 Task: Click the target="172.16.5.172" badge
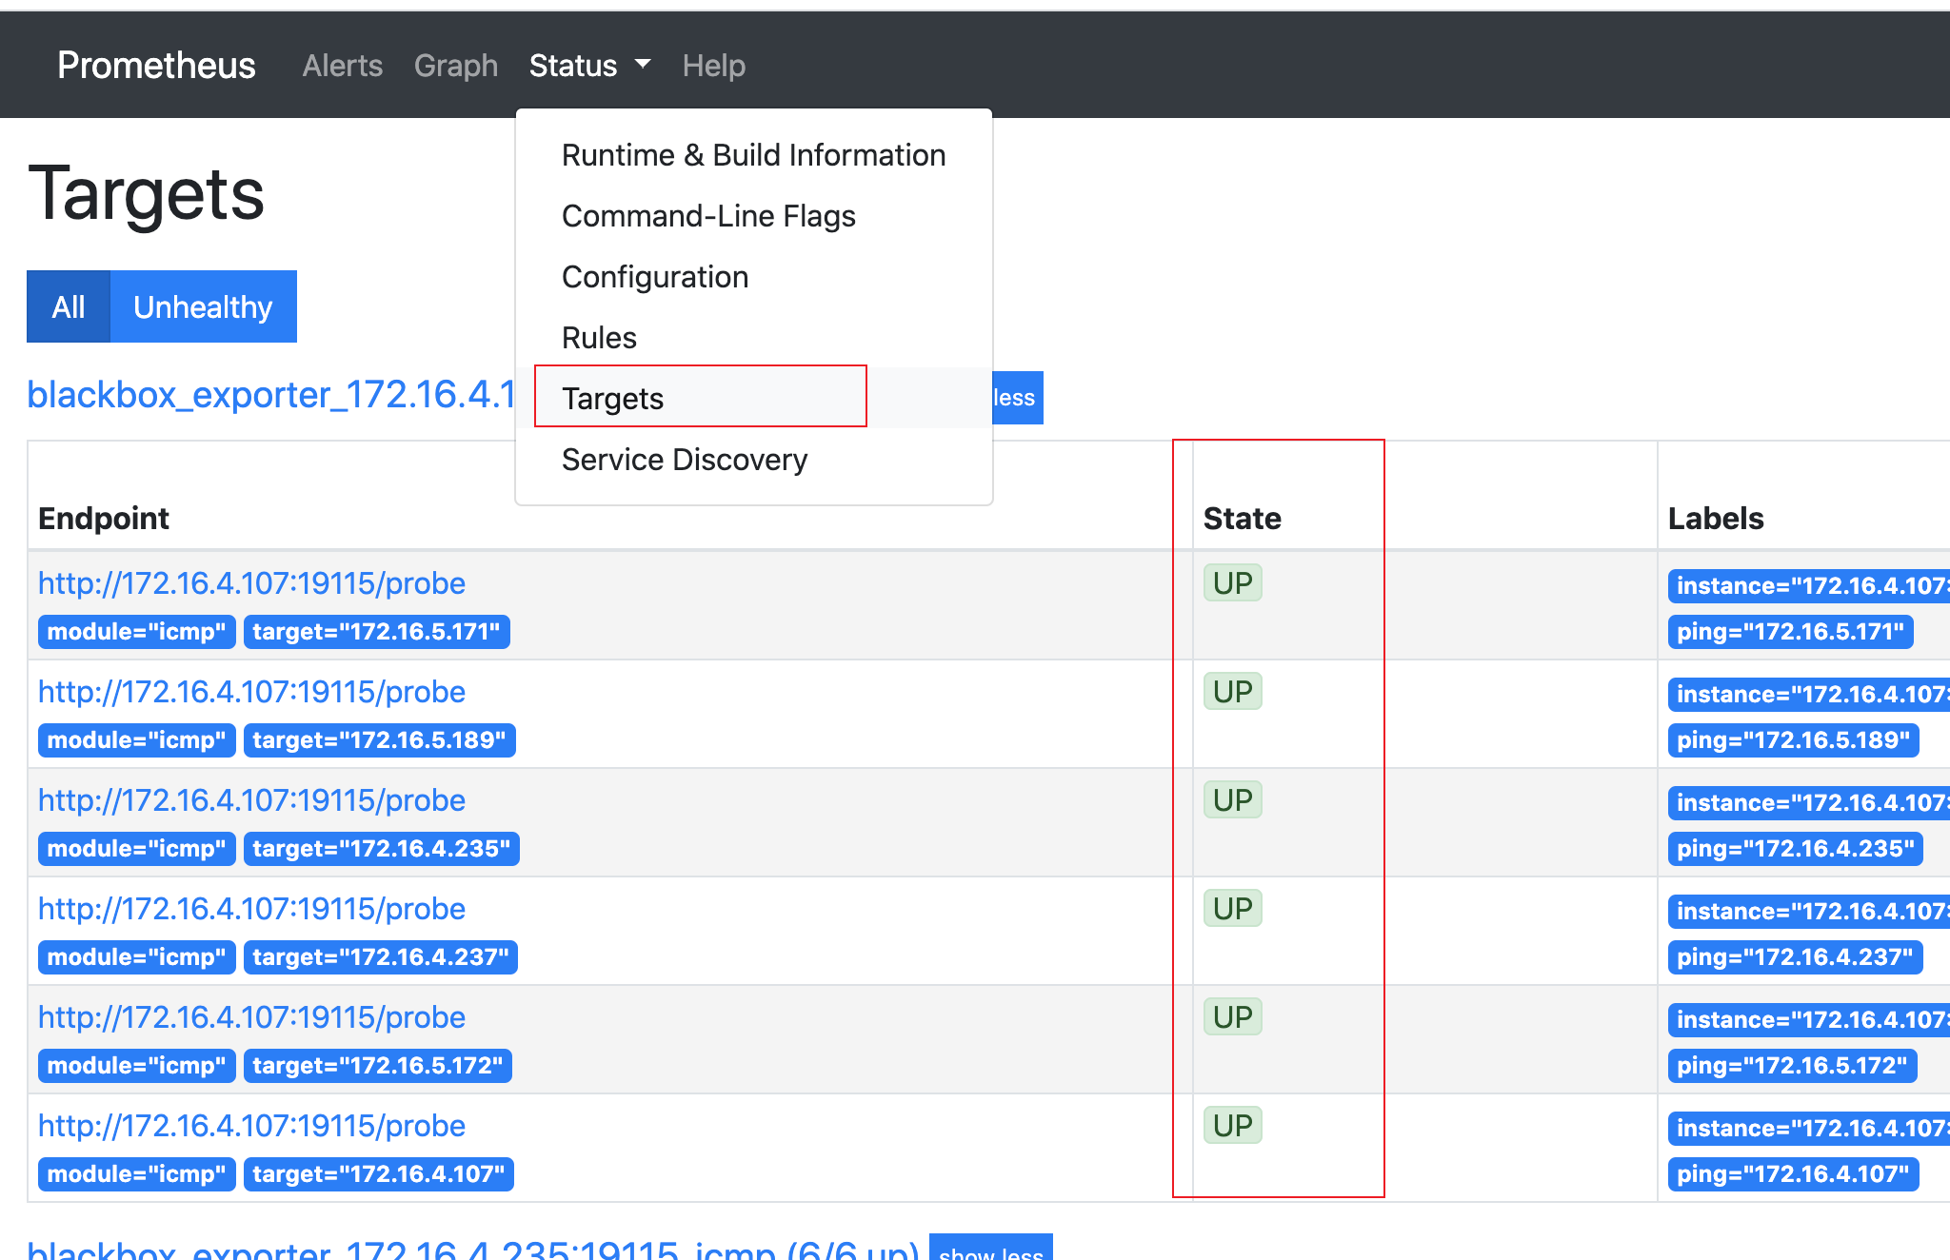pyautogui.click(x=377, y=1066)
